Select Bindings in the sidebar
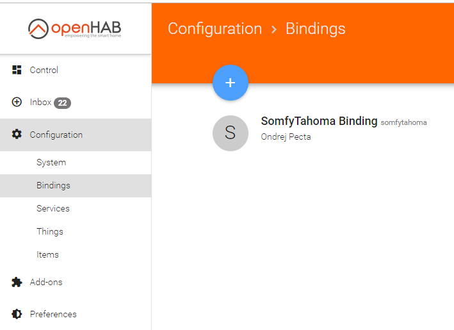Image resolution: width=454 pixels, height=330 pixels. pos(53,185)
